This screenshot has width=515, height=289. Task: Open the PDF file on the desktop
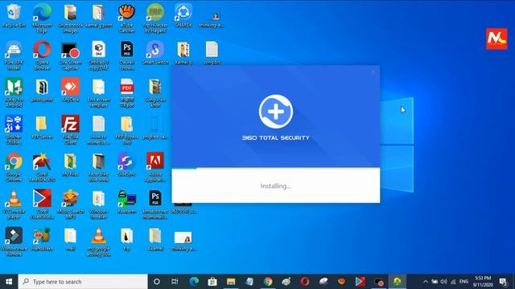(127, 92)
